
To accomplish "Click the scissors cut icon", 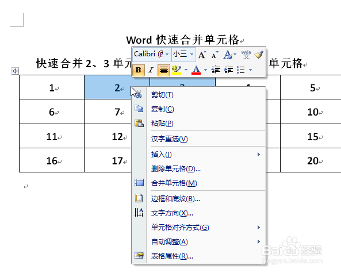I will [139, 94].
